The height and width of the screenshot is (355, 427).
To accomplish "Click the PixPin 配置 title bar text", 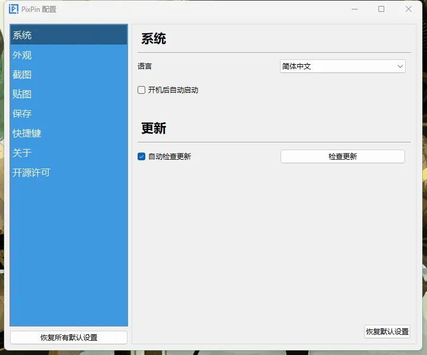I will (x=40, y=9).
